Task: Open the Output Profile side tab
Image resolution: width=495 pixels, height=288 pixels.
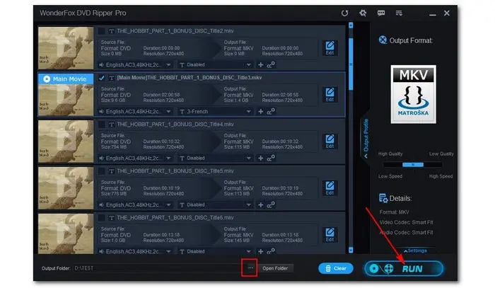Action: [x=366, y=138]
